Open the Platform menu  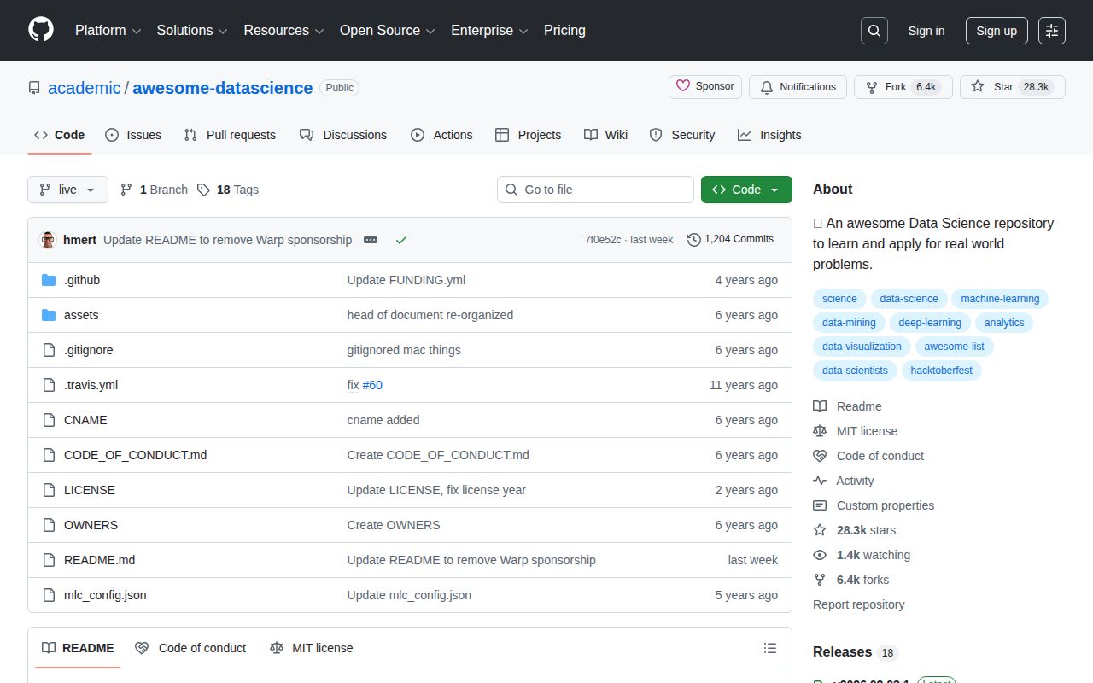click(107, 31)
